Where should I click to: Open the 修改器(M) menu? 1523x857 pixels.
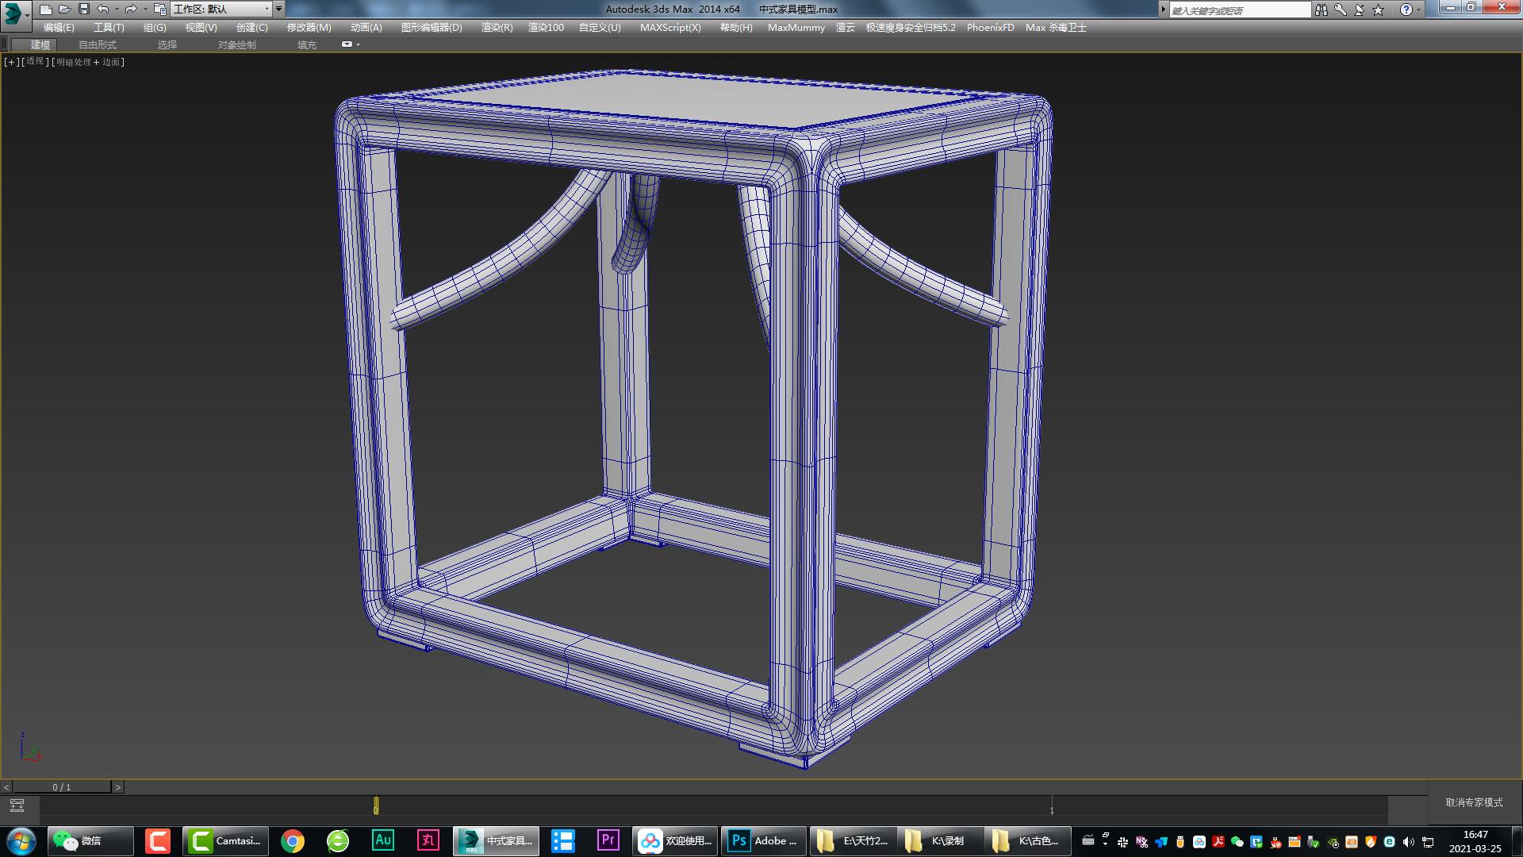309,28
